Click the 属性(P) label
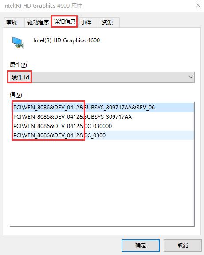 (18, 65)
